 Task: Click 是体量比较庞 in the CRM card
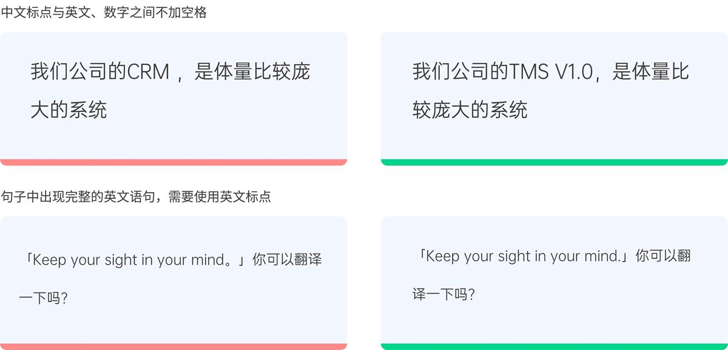[x=252, y=72]
